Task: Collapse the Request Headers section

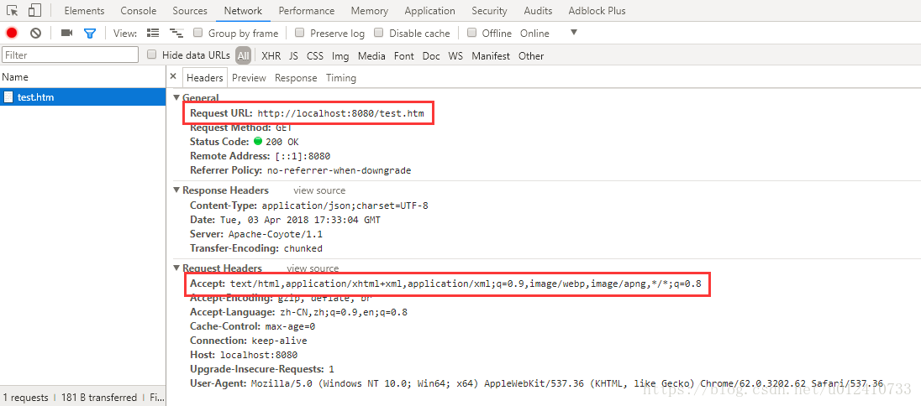Action: point(176,268)
